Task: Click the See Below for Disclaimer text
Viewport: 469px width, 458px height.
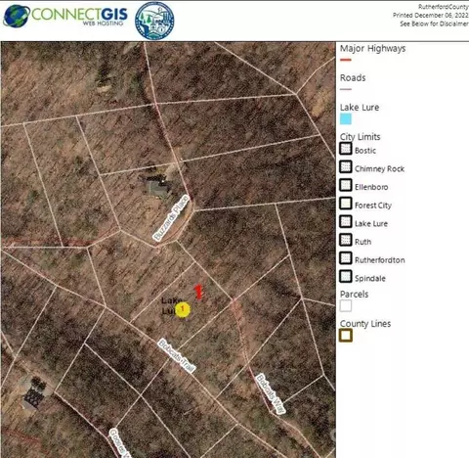Action: (x=434, y=23)
